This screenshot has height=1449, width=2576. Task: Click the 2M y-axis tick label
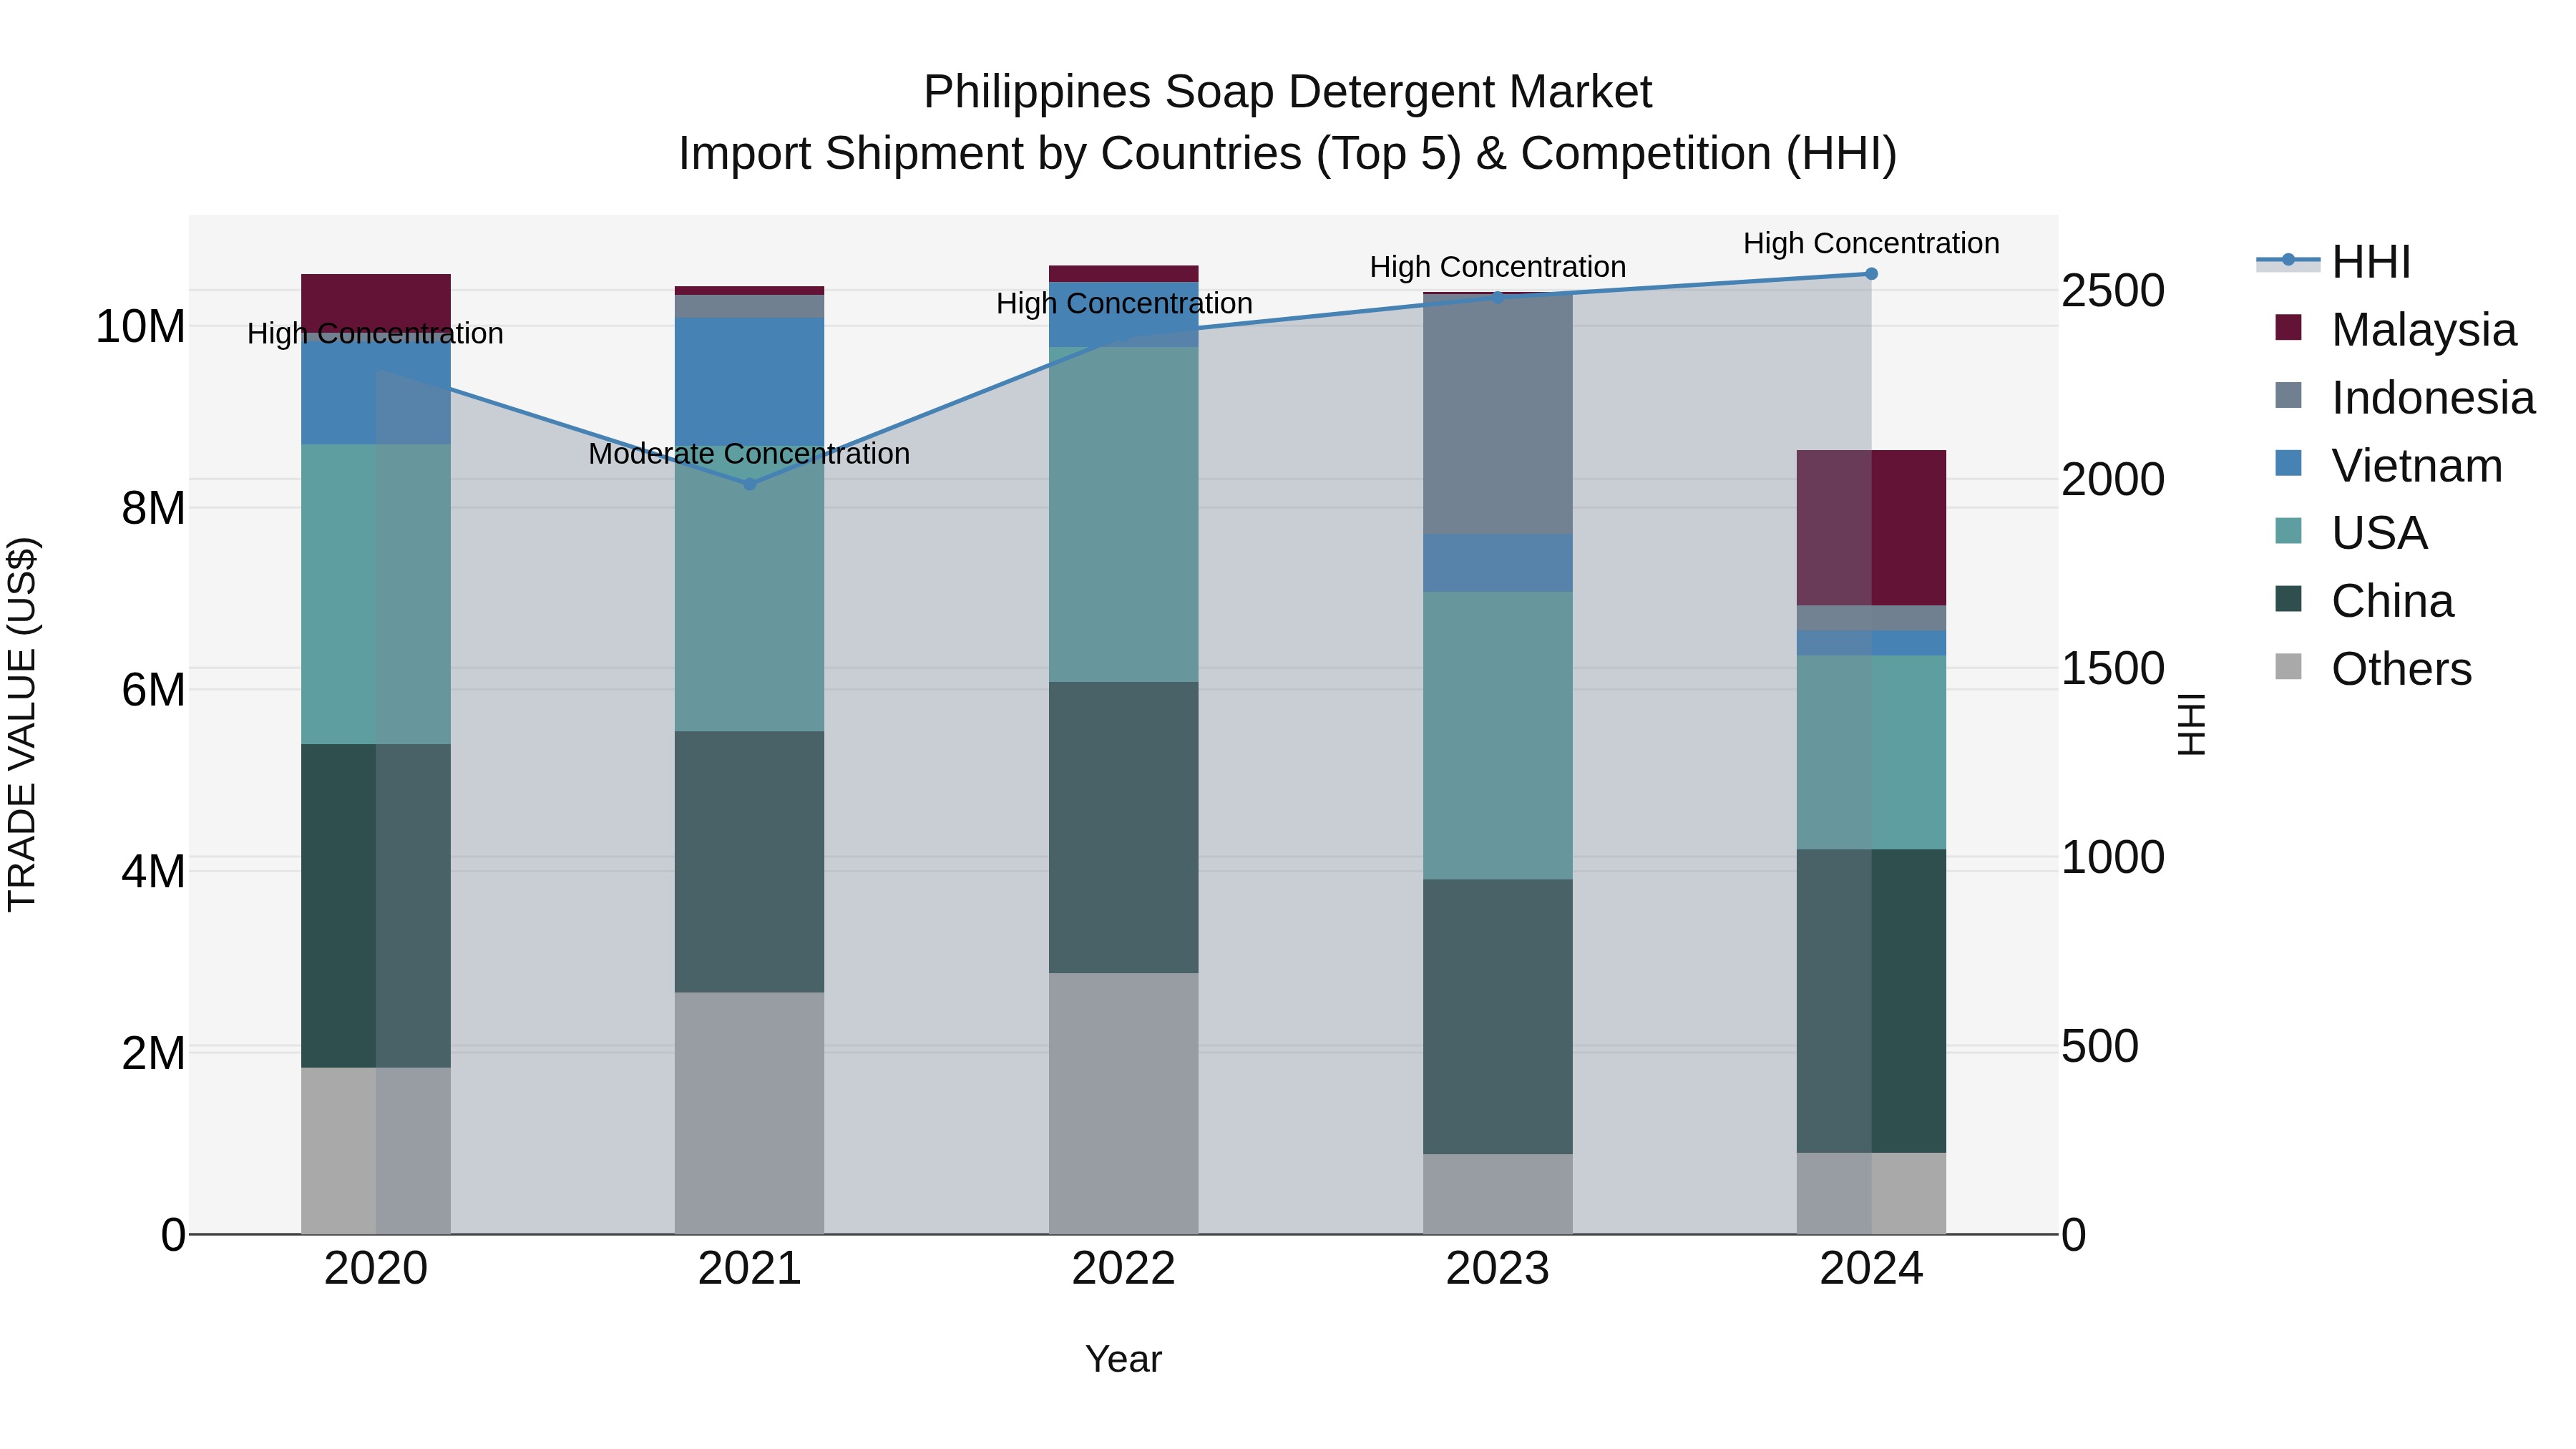(x=153, y=1053)
